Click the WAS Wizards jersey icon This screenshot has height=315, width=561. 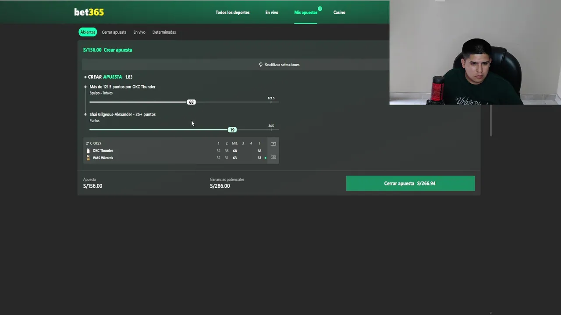click(88, 158)
